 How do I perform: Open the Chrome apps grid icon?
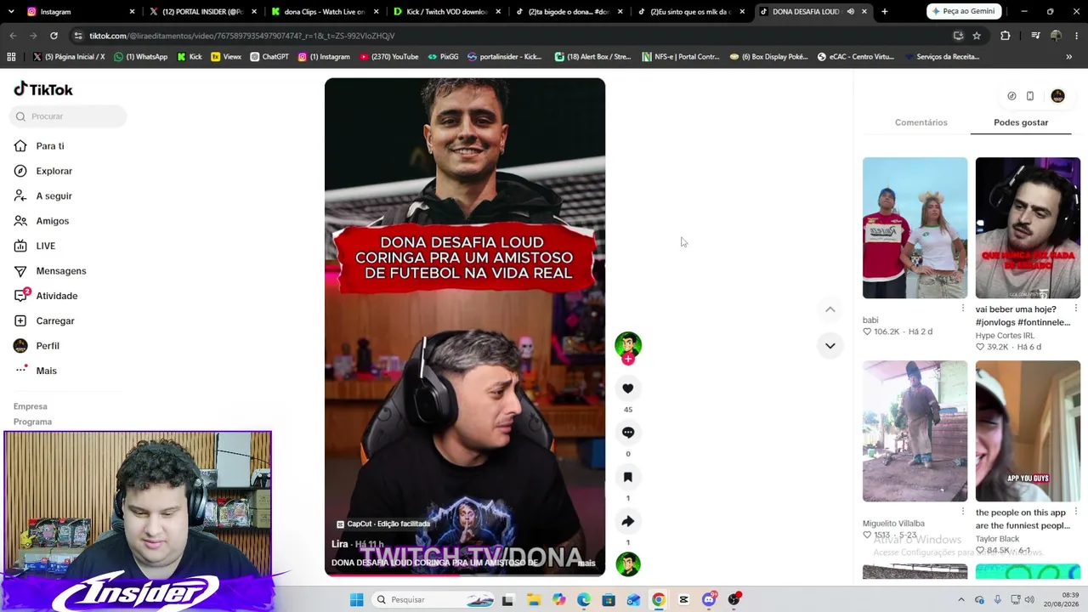click(x=11, y=57)
